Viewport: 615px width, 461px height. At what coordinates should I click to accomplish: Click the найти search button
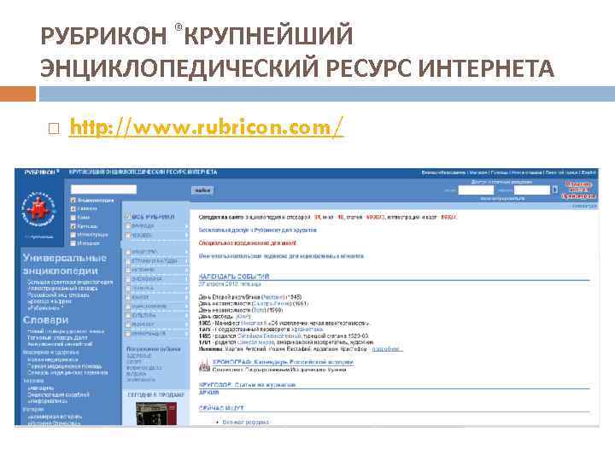(x=202, y=190)
